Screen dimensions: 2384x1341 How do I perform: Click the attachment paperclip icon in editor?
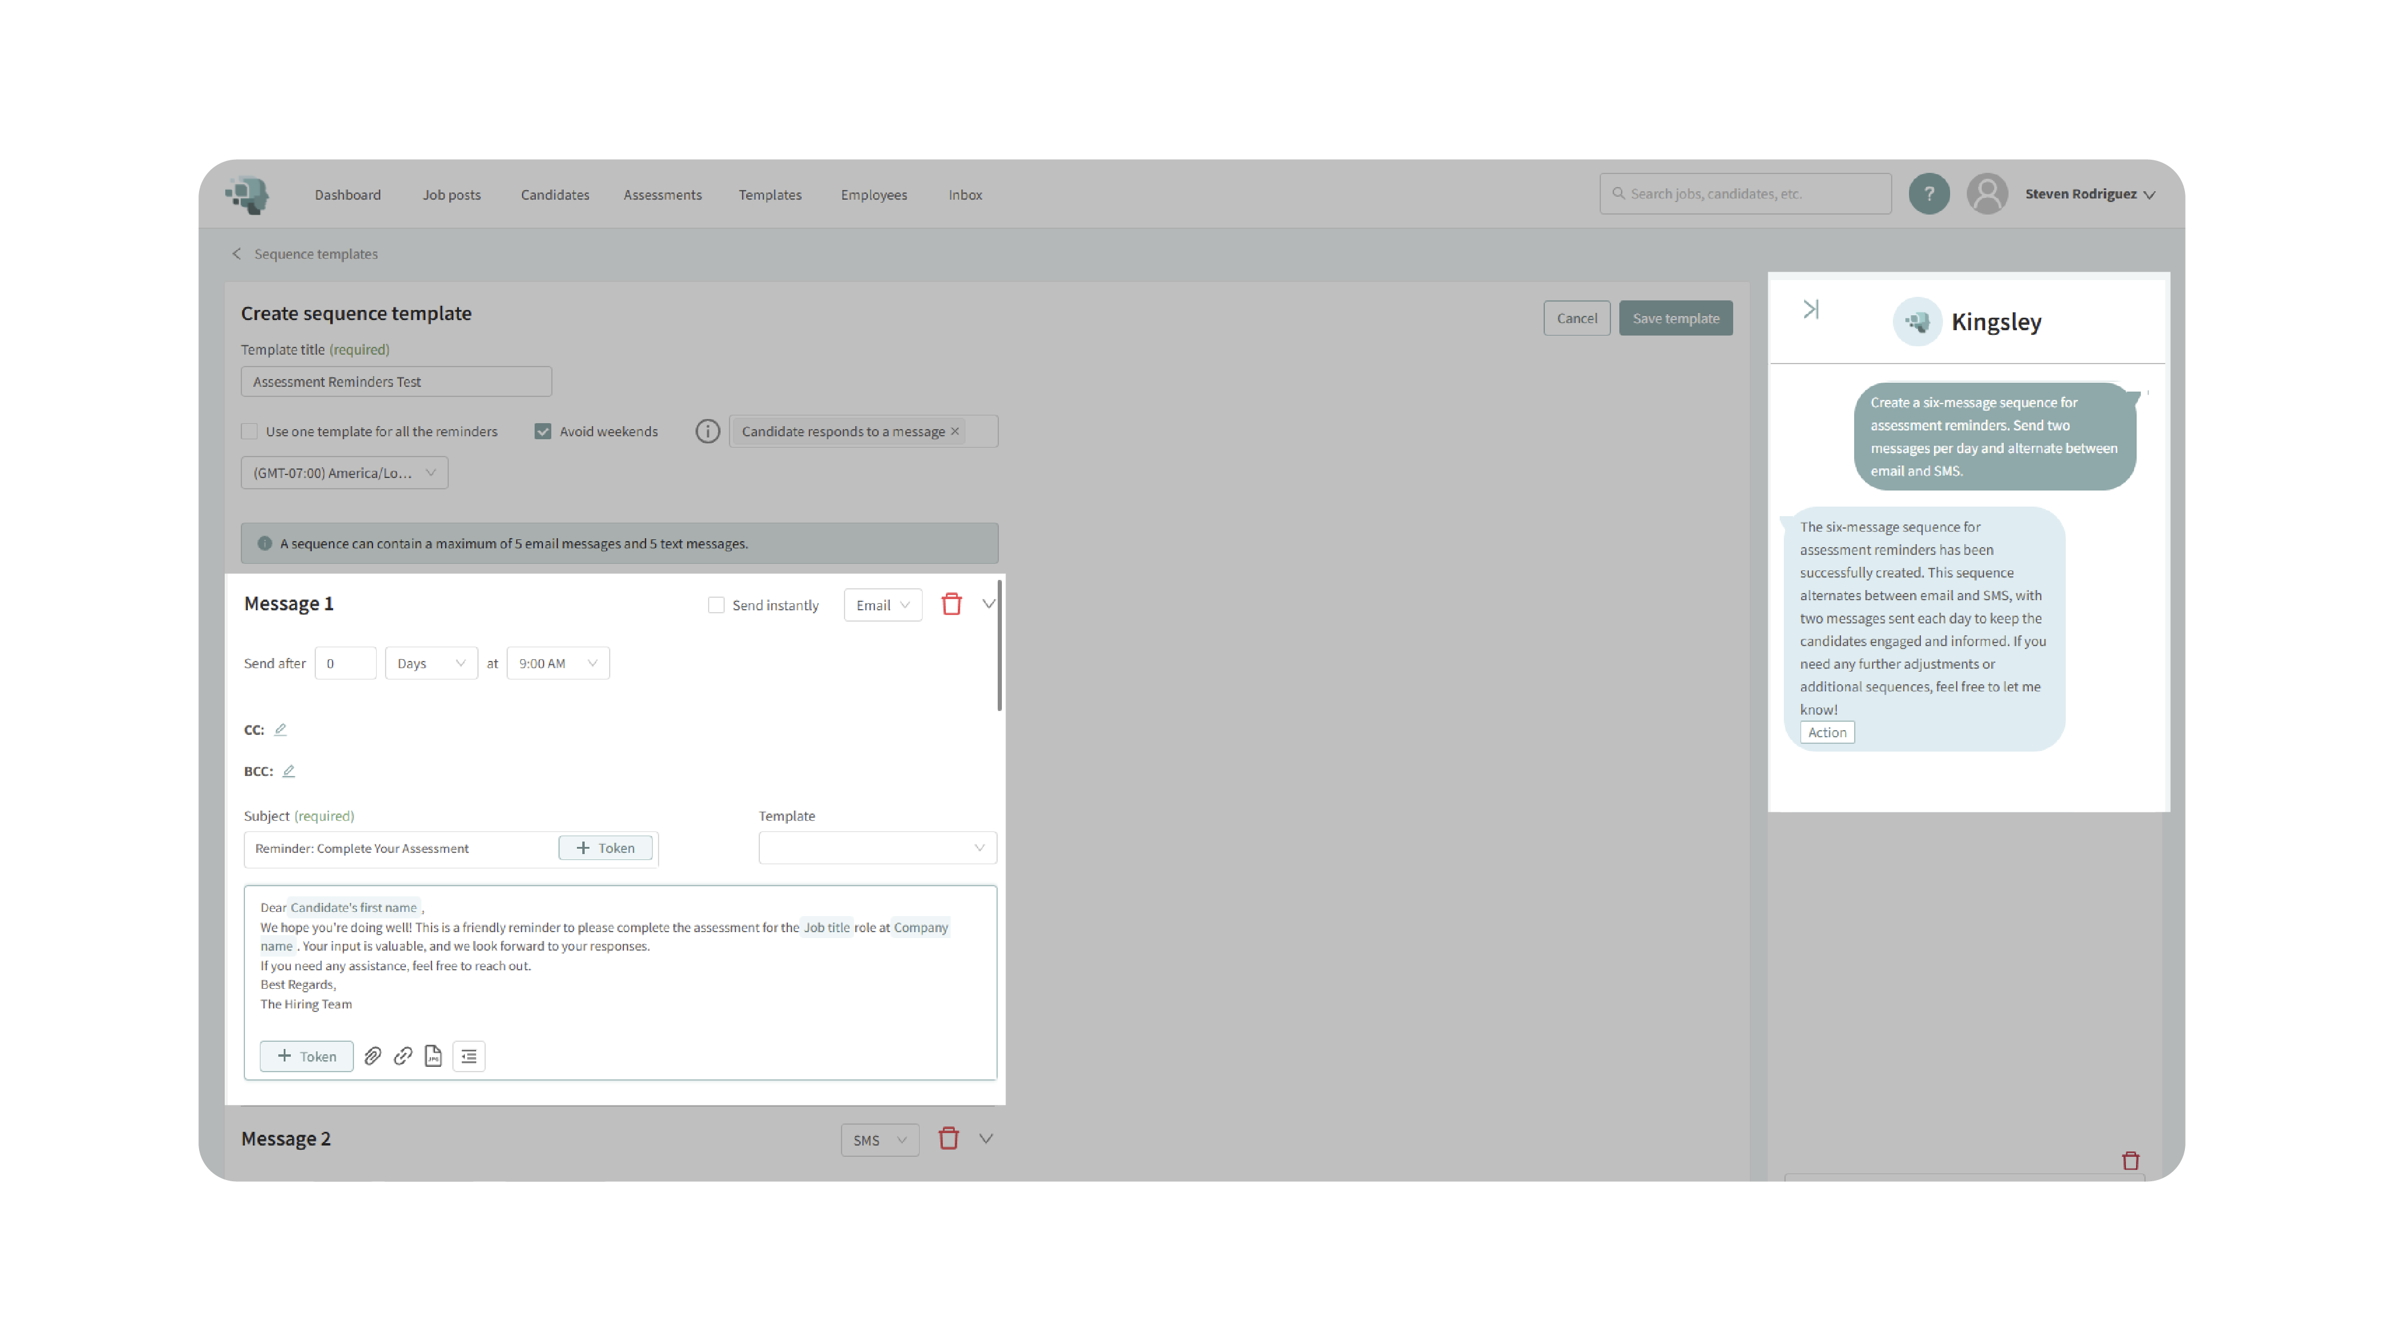point(372,1056)
